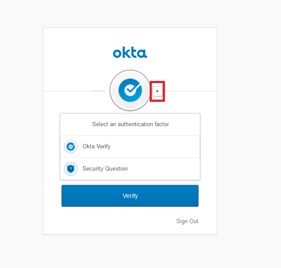Collapse the authentication factor dropdown list
This screenshot has width=281, height=268.
click(x=157, y=91)
